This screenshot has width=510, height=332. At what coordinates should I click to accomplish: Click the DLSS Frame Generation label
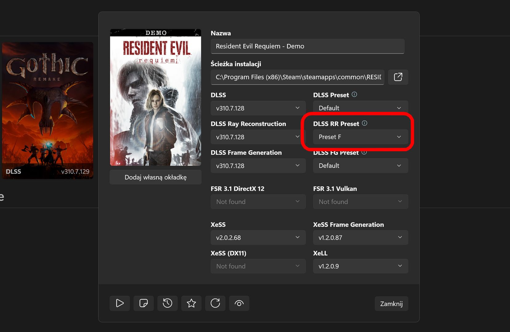click(x=246, y=152)
